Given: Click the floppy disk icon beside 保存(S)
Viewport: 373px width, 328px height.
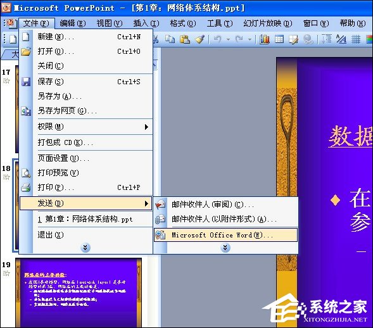Looking at the screenshot, I should coord(26,82).
